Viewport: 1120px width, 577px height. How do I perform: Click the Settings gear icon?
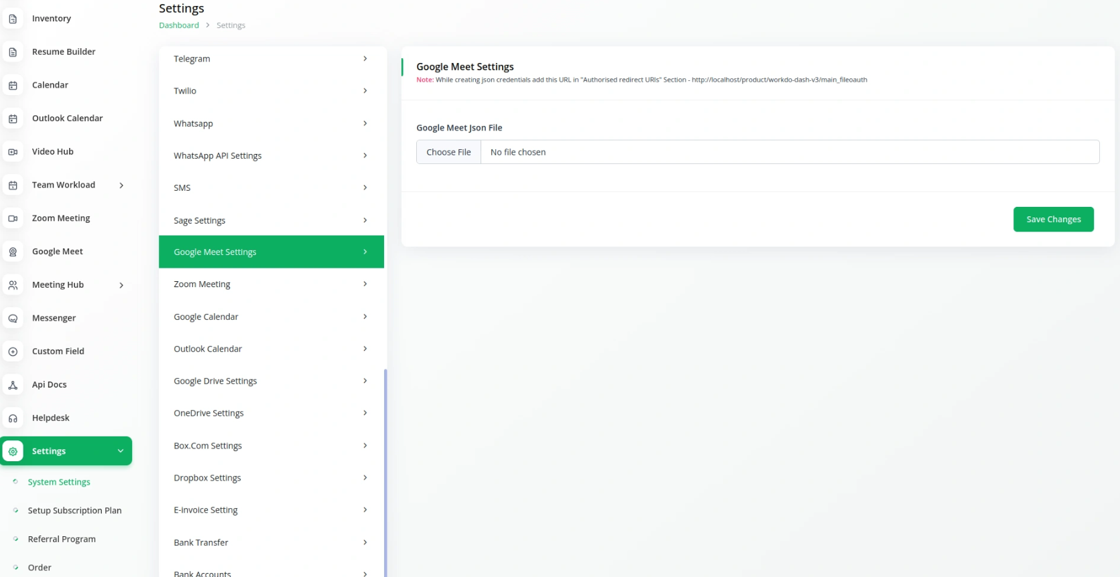[13, 451]
